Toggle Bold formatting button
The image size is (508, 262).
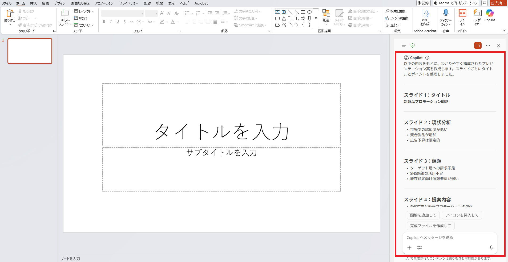(x=104, y=22)
